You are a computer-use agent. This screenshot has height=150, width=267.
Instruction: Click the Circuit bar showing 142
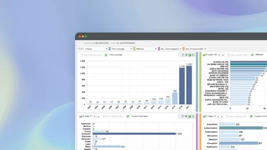tap(99, 131)
